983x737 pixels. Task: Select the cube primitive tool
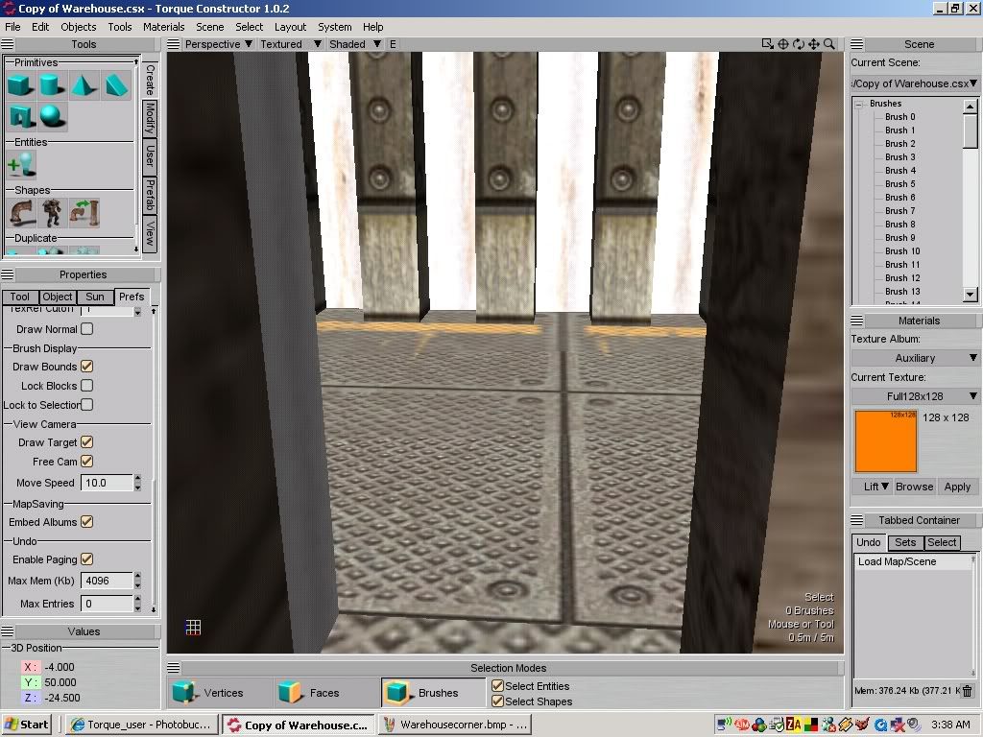20,85
